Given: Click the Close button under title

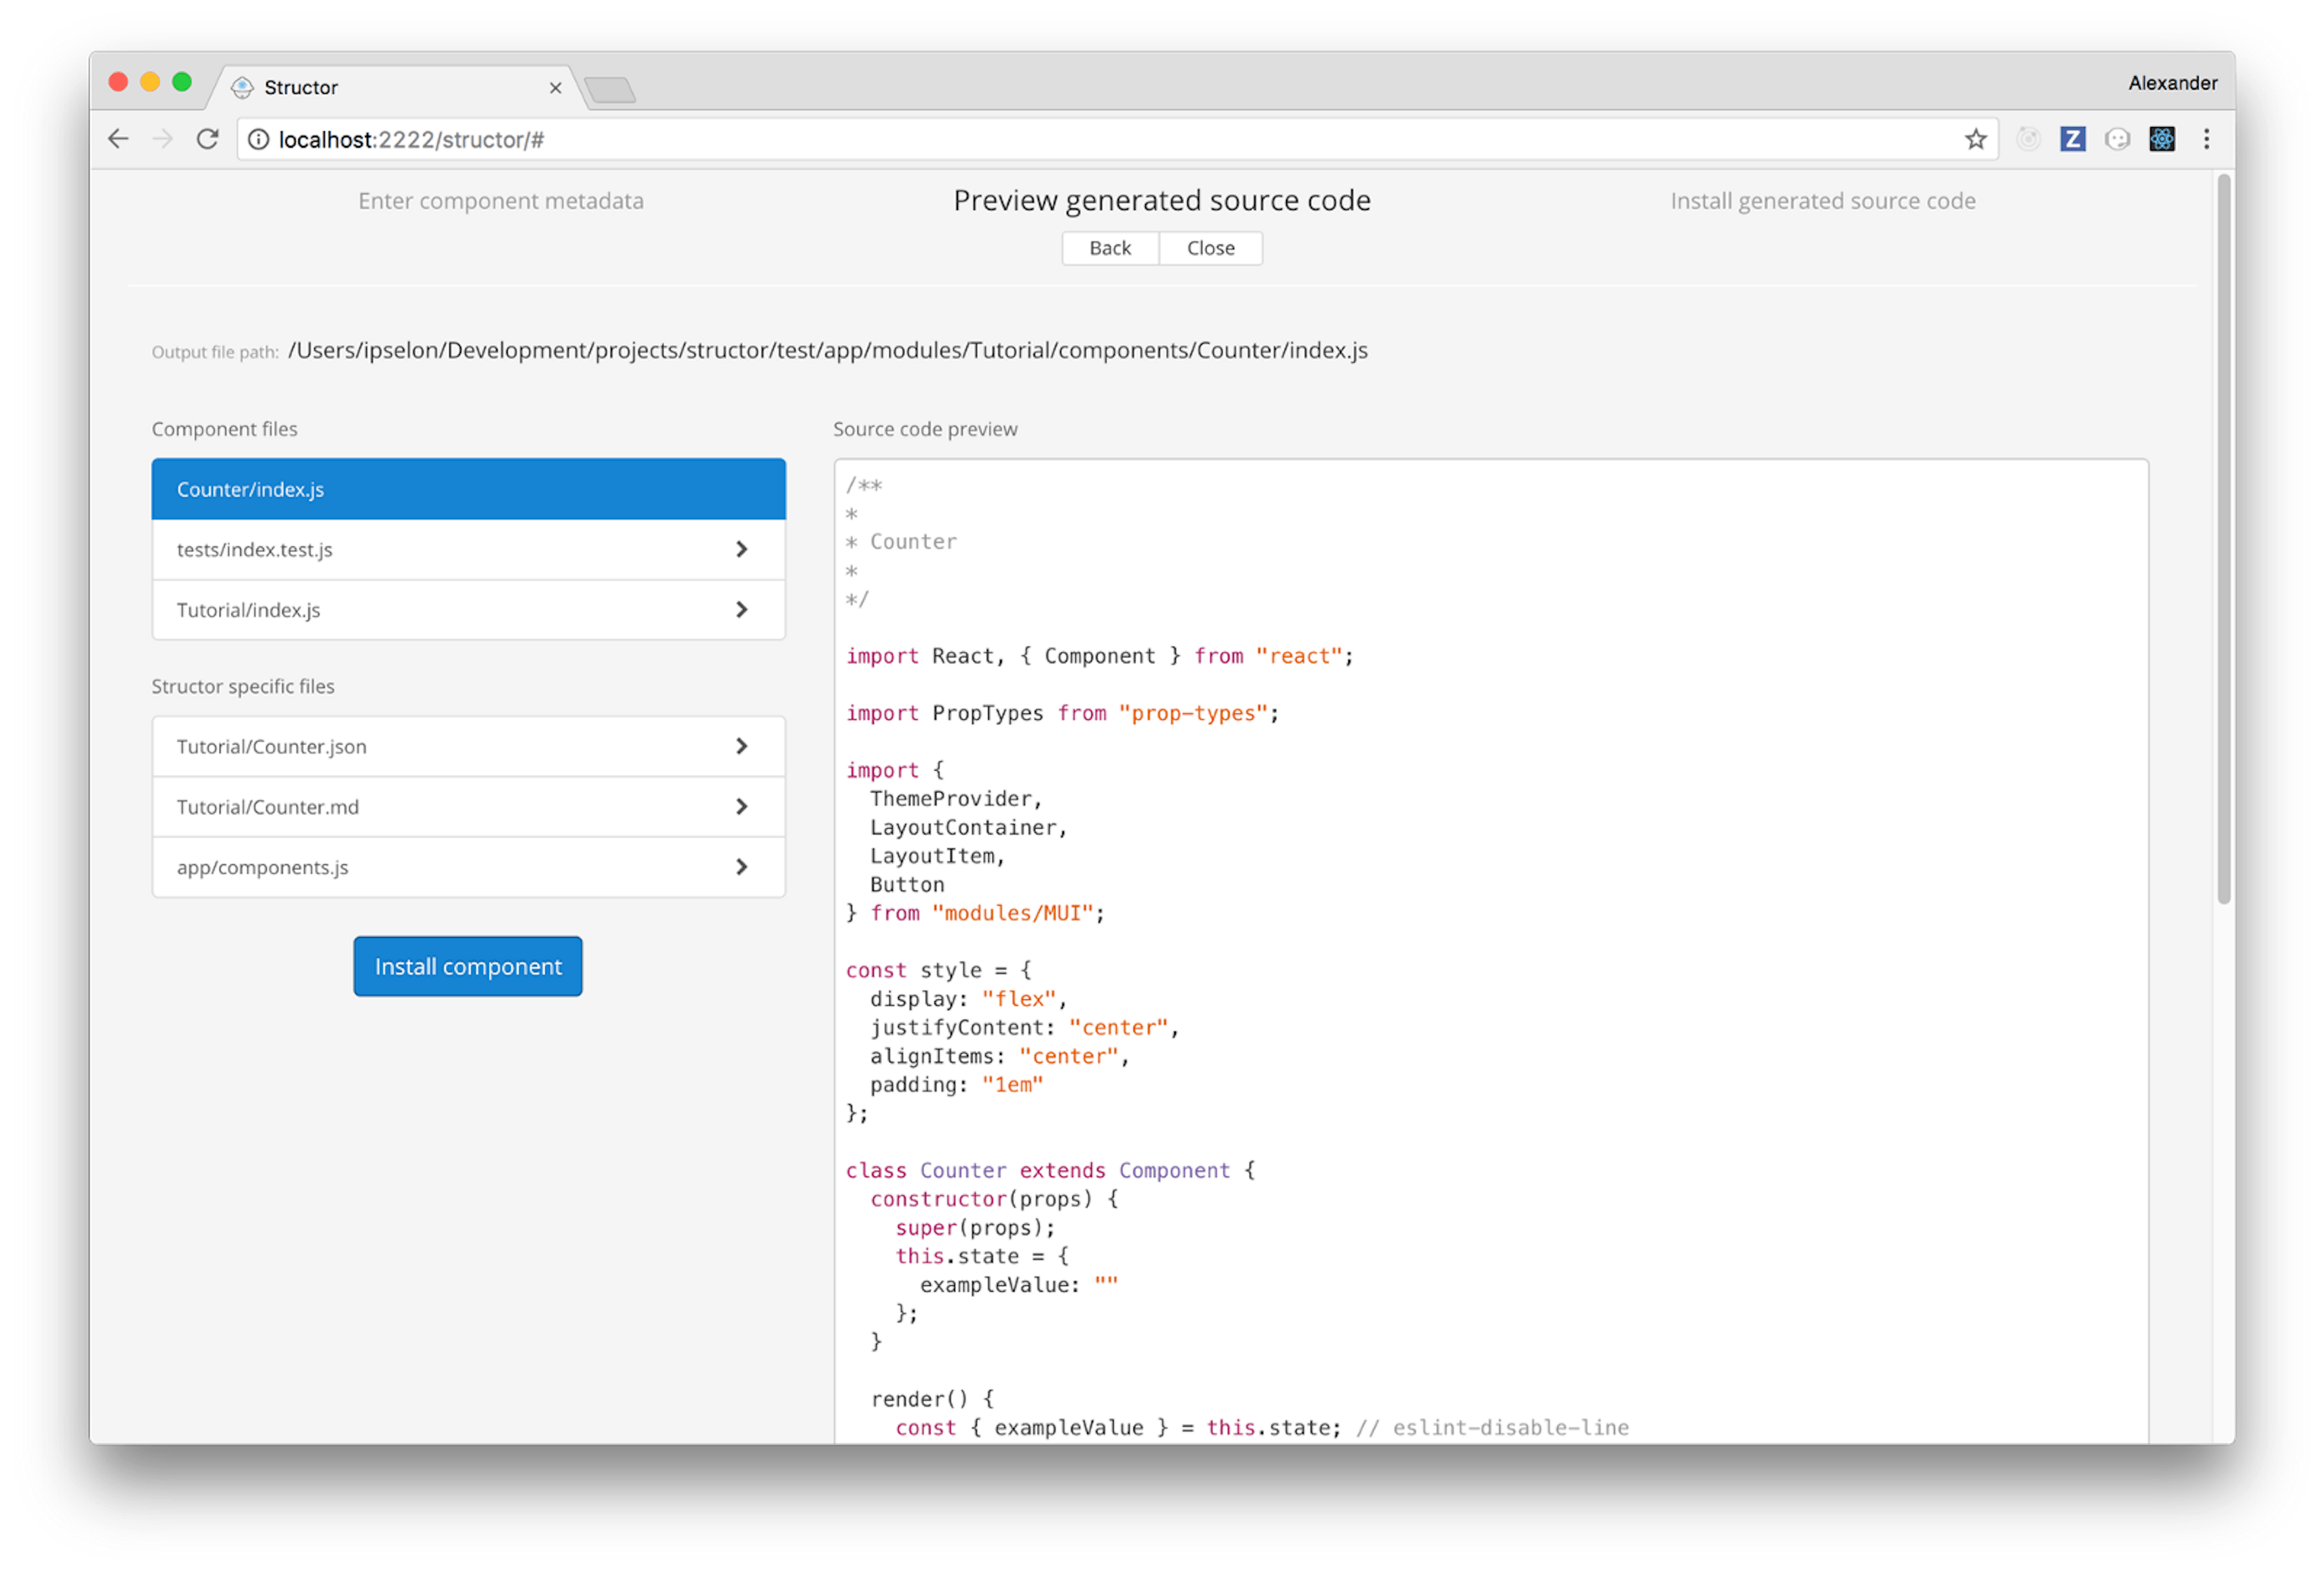Looking at the screenshot, I should 1210,248.
